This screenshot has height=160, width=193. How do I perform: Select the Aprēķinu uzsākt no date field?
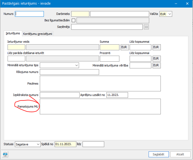click(117, 95)
